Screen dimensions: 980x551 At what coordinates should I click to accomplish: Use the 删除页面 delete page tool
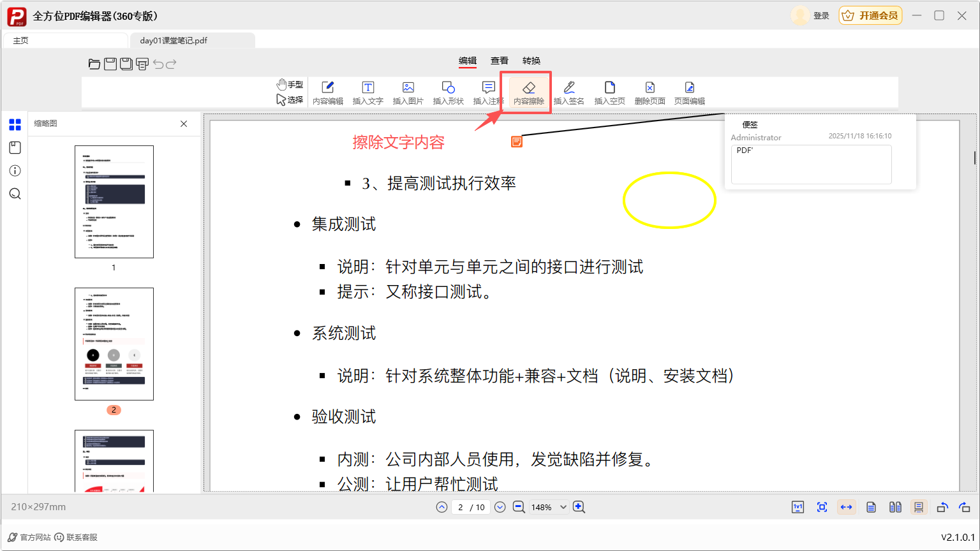point(650,92)
